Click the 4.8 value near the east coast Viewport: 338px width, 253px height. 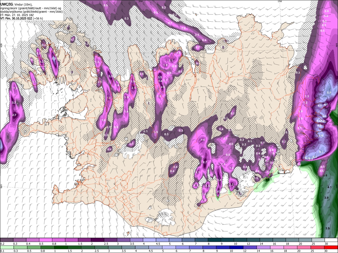[x=321, y=135]
